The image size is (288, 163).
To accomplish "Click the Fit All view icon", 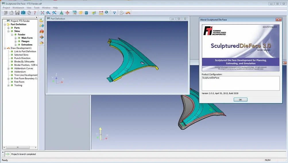I will pyautogui.click(x=42, y=13).
